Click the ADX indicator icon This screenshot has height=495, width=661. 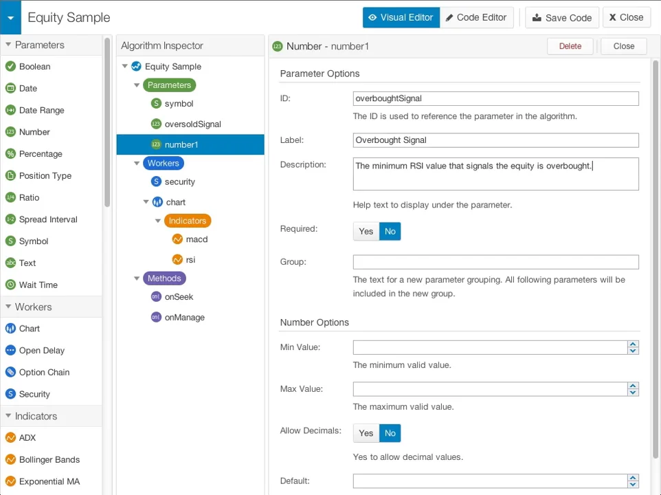click(x=10, y=438)
